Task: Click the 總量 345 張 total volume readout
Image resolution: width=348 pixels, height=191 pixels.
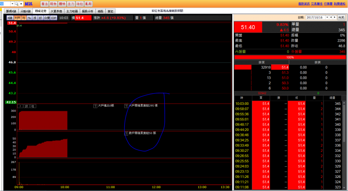Action: [x=164, y=18]
